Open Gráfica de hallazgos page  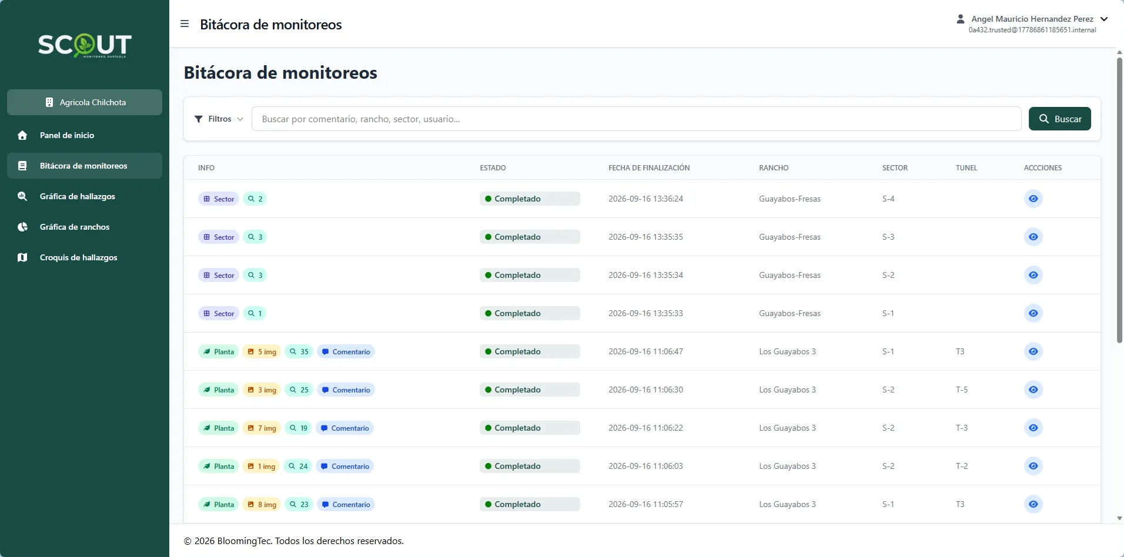[85, 196]
